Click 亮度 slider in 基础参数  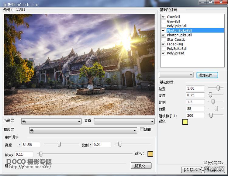click(x=210, y=95)
